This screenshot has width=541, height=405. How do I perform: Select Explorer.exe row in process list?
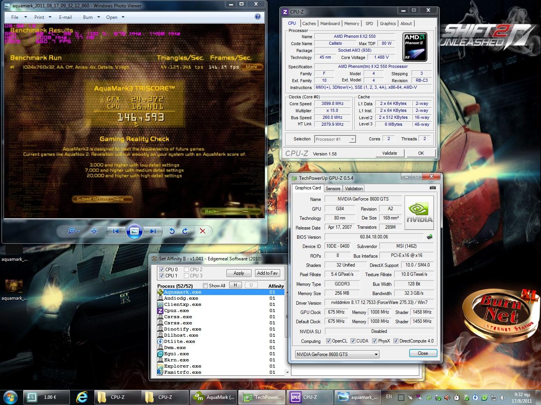tap(221, 366)
